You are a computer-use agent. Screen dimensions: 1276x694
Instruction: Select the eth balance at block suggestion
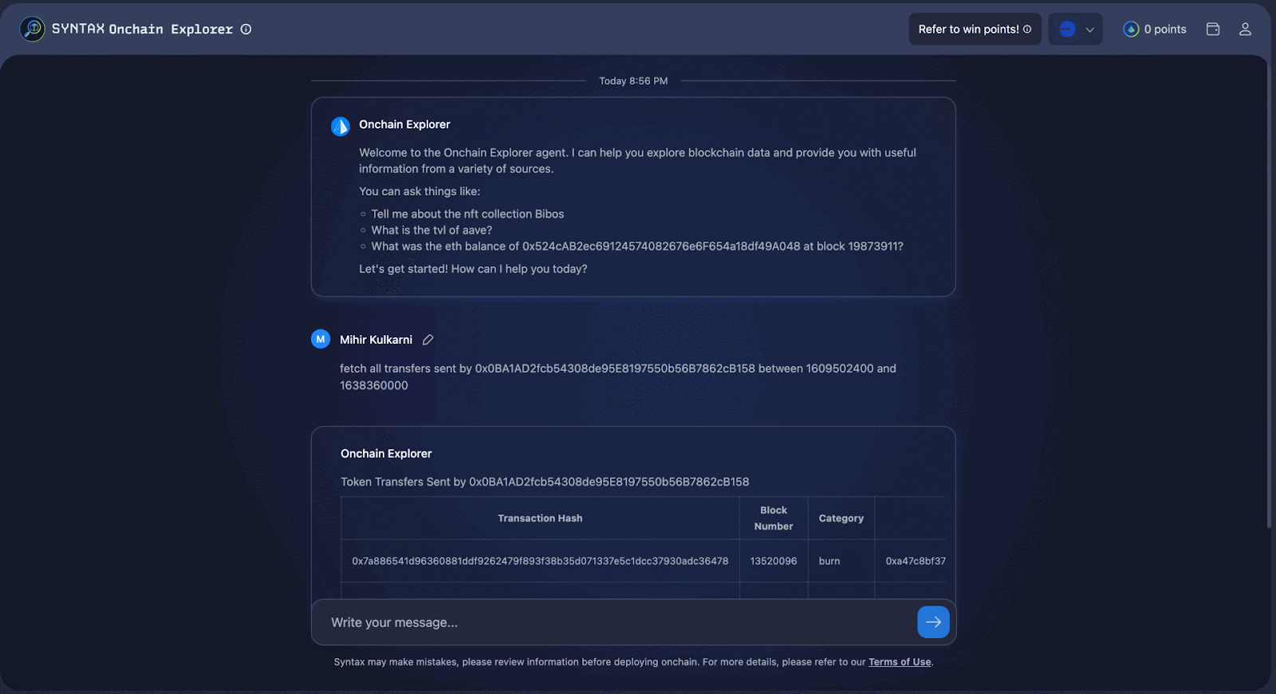[x=637, y=246]
